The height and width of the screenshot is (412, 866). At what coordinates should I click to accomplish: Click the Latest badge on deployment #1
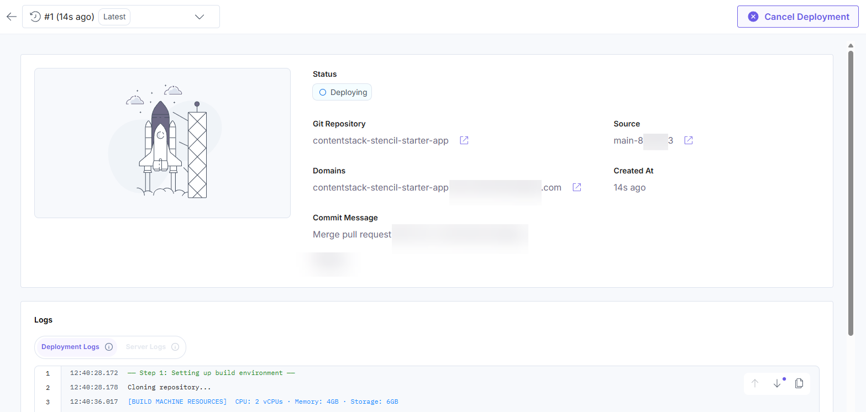(x=114, y=17)
